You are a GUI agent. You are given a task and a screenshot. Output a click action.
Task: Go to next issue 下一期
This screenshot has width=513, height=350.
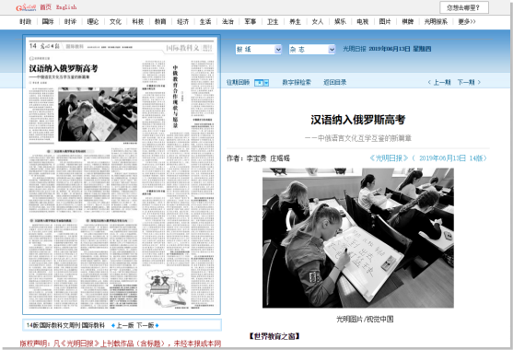[469, 82]
